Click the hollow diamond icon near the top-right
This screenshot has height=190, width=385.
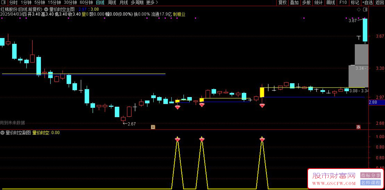[x=359, y=10]
